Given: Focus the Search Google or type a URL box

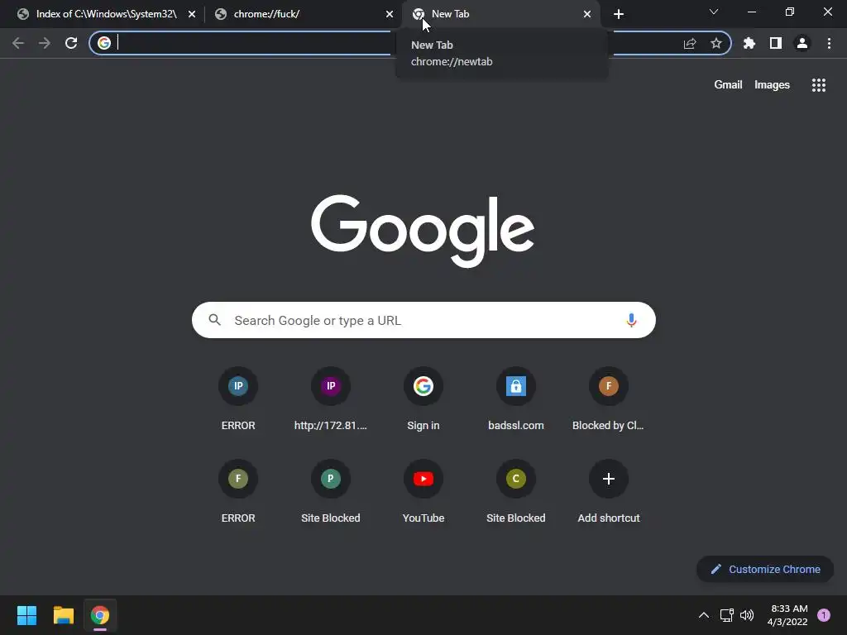Looking at the screenshot, I should 423,320.
